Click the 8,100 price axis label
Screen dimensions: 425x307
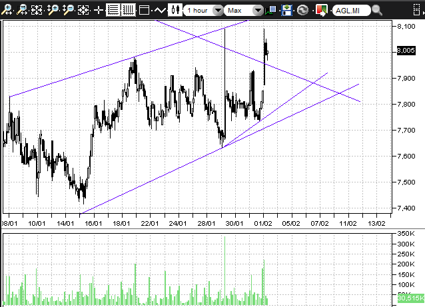pos(406,26)
